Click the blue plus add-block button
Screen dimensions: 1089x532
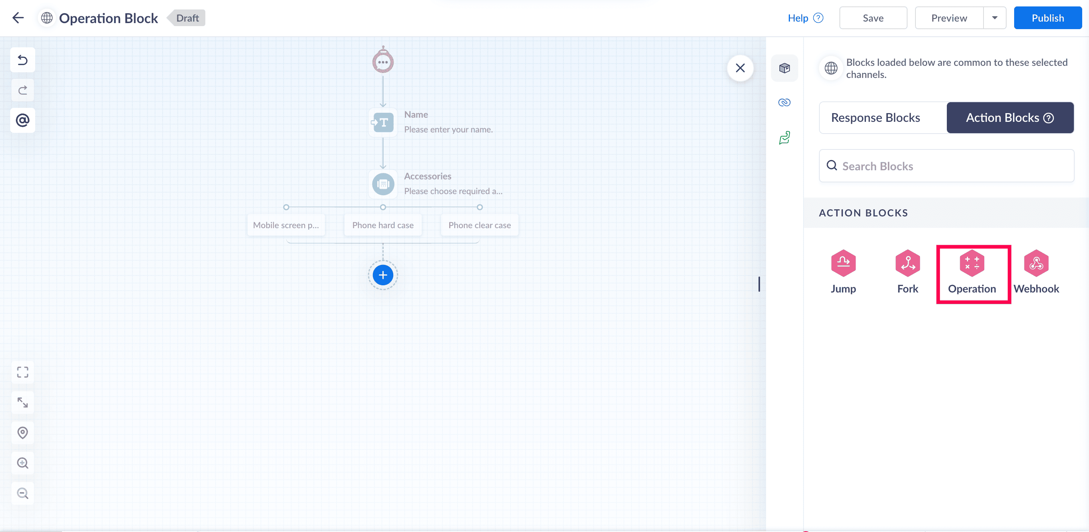click(x=383, y=275)
